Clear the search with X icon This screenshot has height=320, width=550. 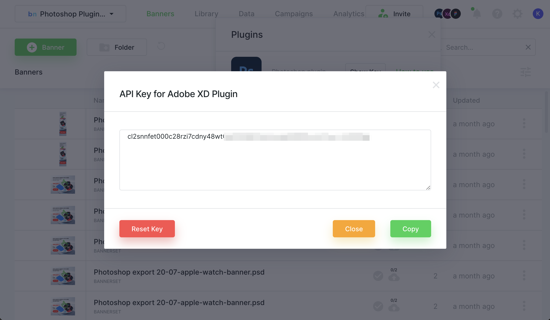pos(528,47)
